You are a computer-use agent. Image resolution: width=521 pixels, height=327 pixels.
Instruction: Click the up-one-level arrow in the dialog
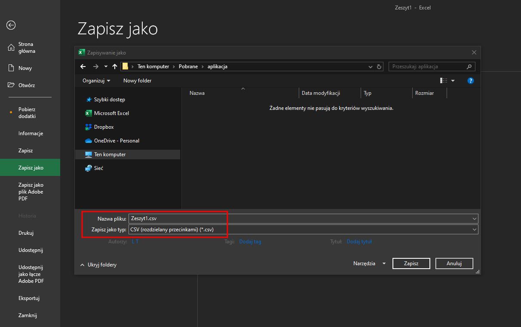pos(115,67)
